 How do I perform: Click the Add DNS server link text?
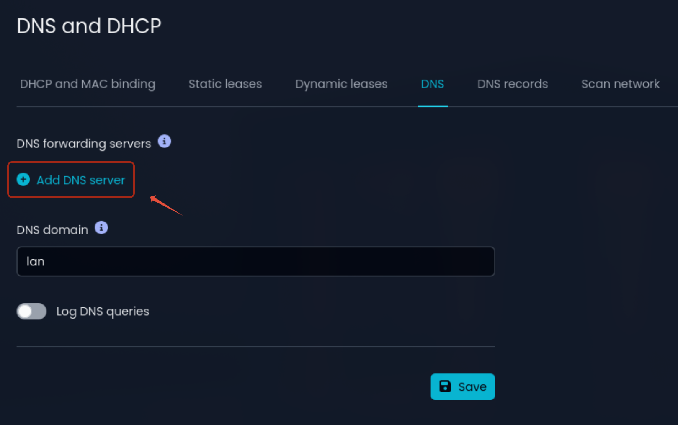[81, 180]
